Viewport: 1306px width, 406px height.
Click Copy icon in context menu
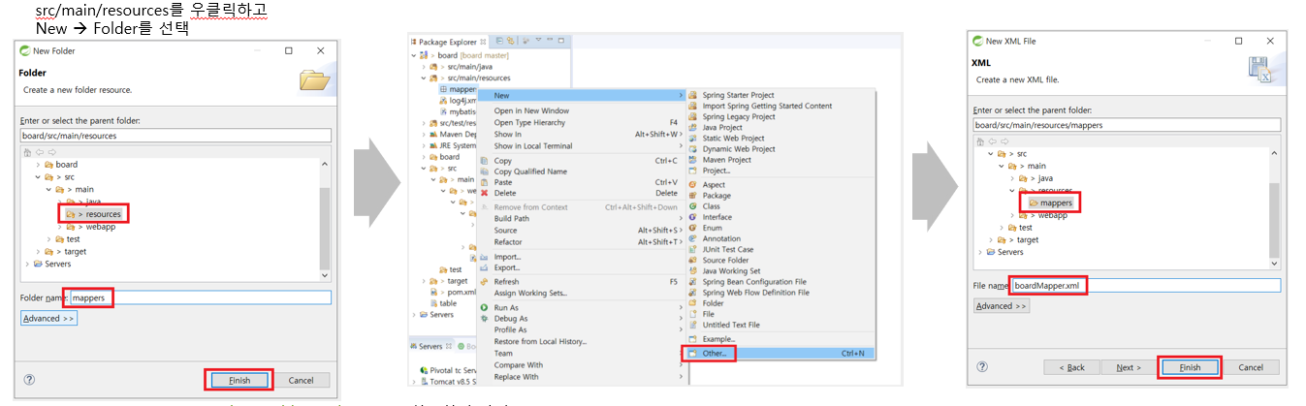[x=485, y=161]
